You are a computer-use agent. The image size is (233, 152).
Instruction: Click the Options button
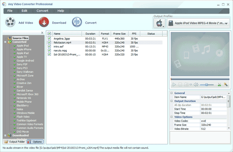35,142
